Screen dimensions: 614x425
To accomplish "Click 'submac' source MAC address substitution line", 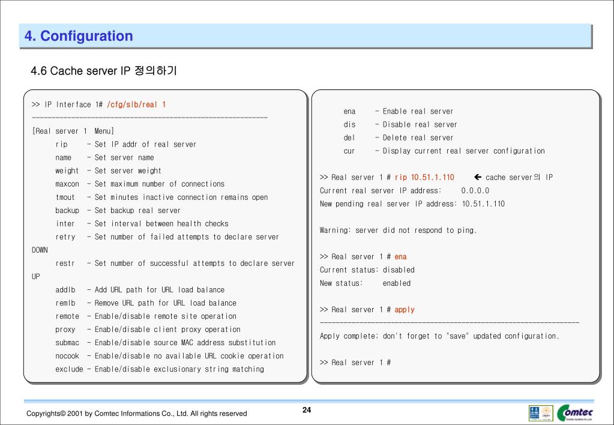I will coord(165,343).
